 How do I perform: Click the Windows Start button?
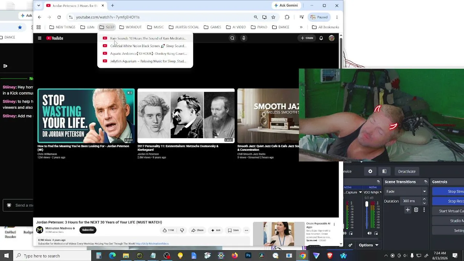pyautogui.click(x=7, y=256)
